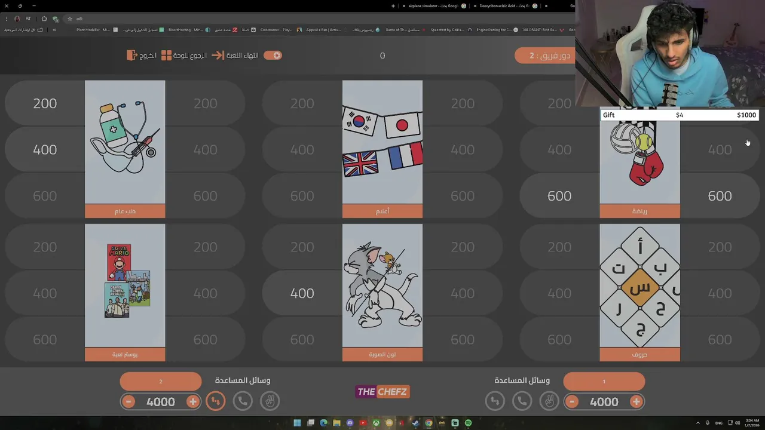Image resolution: width=765 pixels, height=430 pixels.
Task: Click the taskbar clock showing 3:34 AM
Action: (751, 423)
